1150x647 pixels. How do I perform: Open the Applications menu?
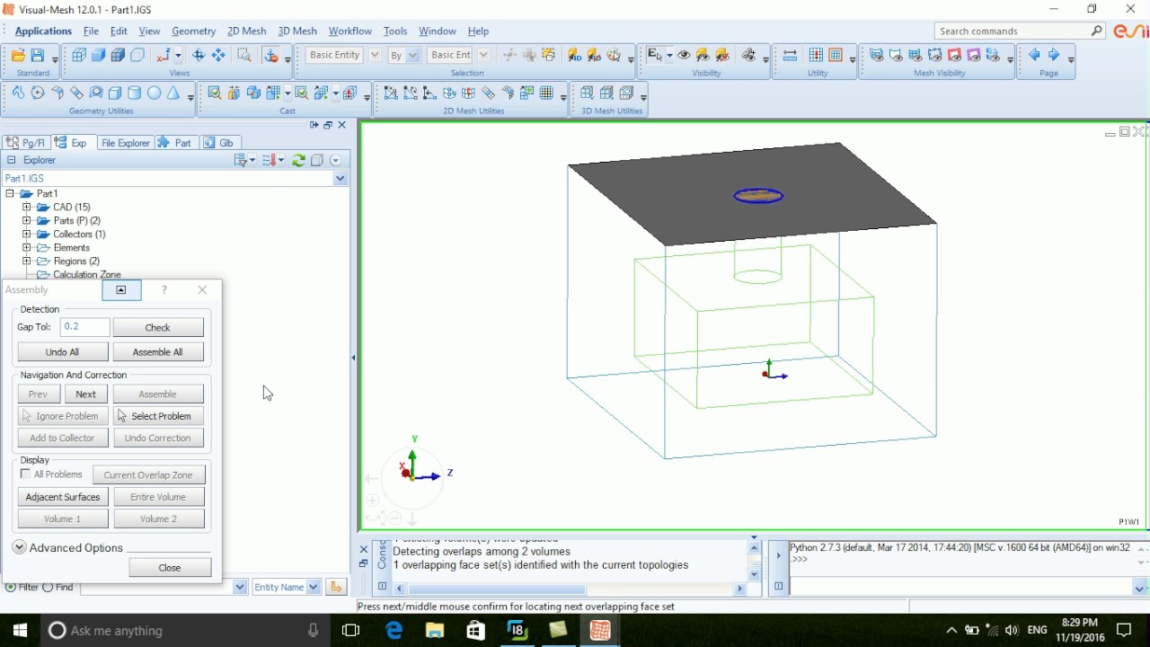[x=43, y=31]
